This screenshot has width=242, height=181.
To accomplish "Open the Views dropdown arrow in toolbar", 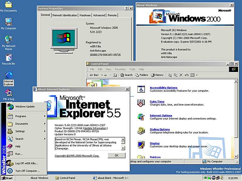I will [x=197, y=75].
